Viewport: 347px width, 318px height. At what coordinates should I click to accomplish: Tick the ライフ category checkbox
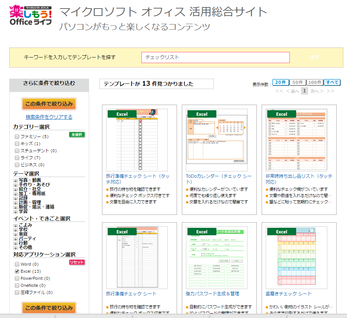coord(17,158)
